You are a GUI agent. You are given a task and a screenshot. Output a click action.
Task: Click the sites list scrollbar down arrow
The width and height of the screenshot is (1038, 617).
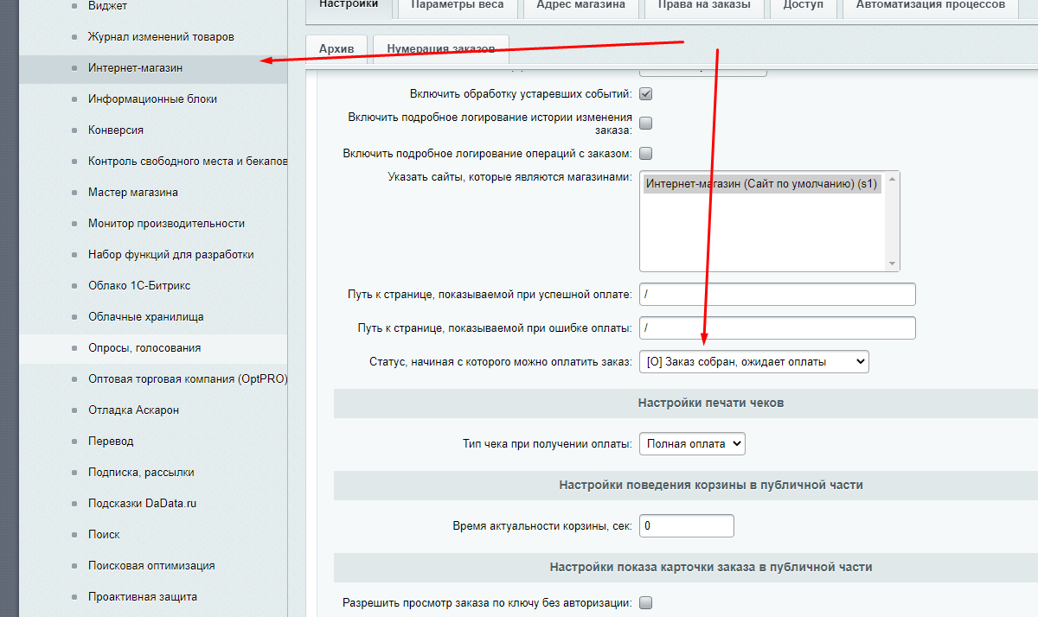(893, 264)
